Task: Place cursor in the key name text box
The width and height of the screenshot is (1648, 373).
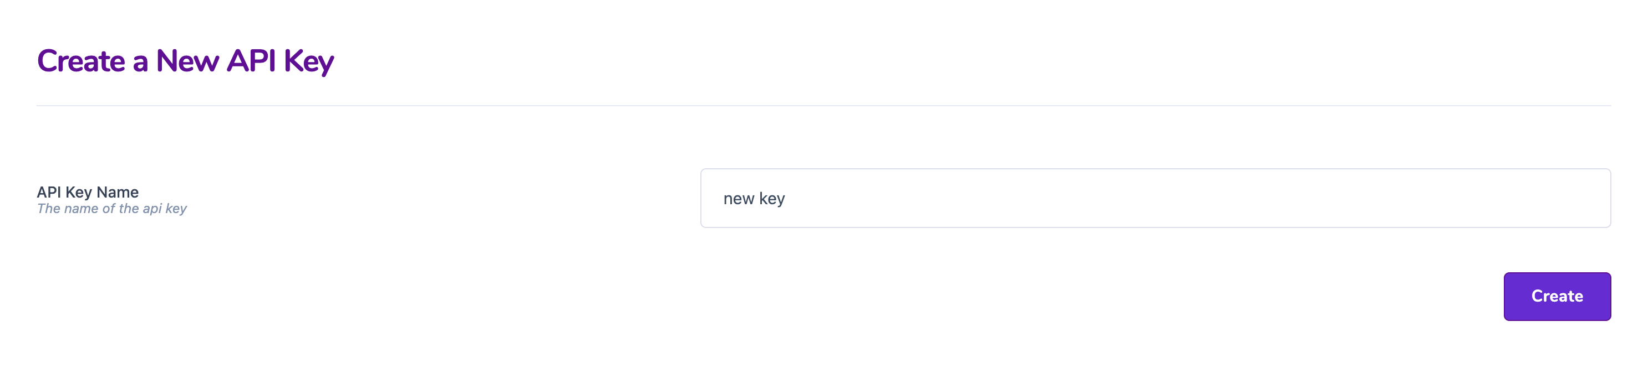Action: pos(1156,198)
